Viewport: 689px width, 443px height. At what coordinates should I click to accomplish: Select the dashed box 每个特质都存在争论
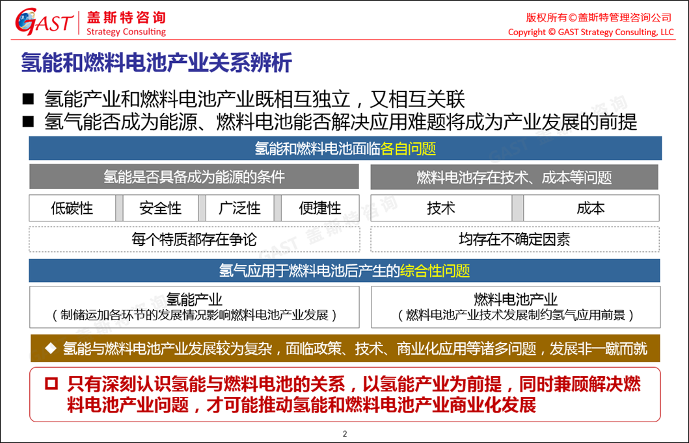click(x=194, y=239)
